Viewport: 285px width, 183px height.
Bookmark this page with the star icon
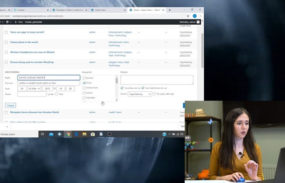pyautogui.click(x=188, y=16)
